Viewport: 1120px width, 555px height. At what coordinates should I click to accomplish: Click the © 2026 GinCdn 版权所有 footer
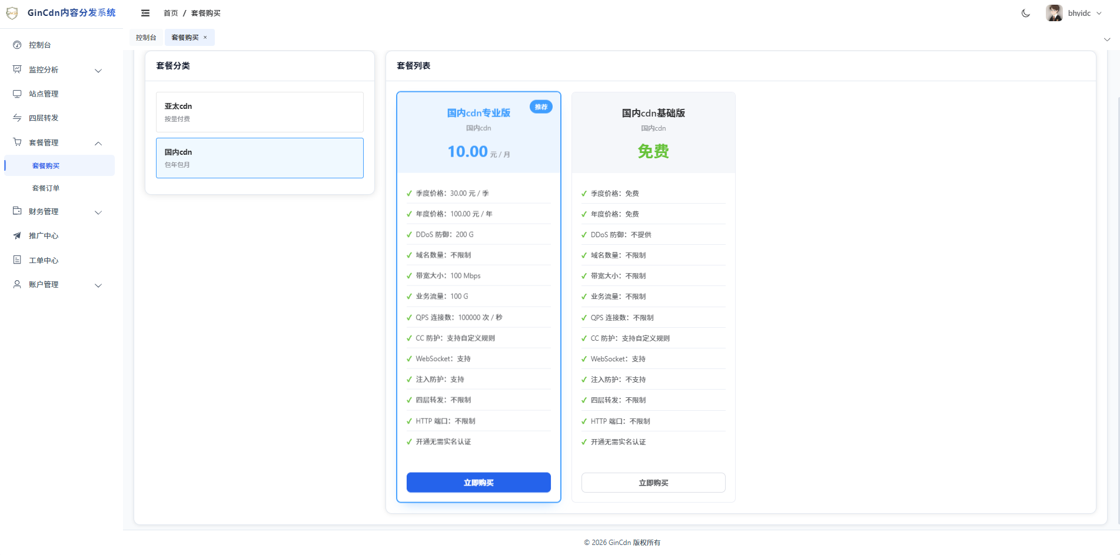click(622, 543)
